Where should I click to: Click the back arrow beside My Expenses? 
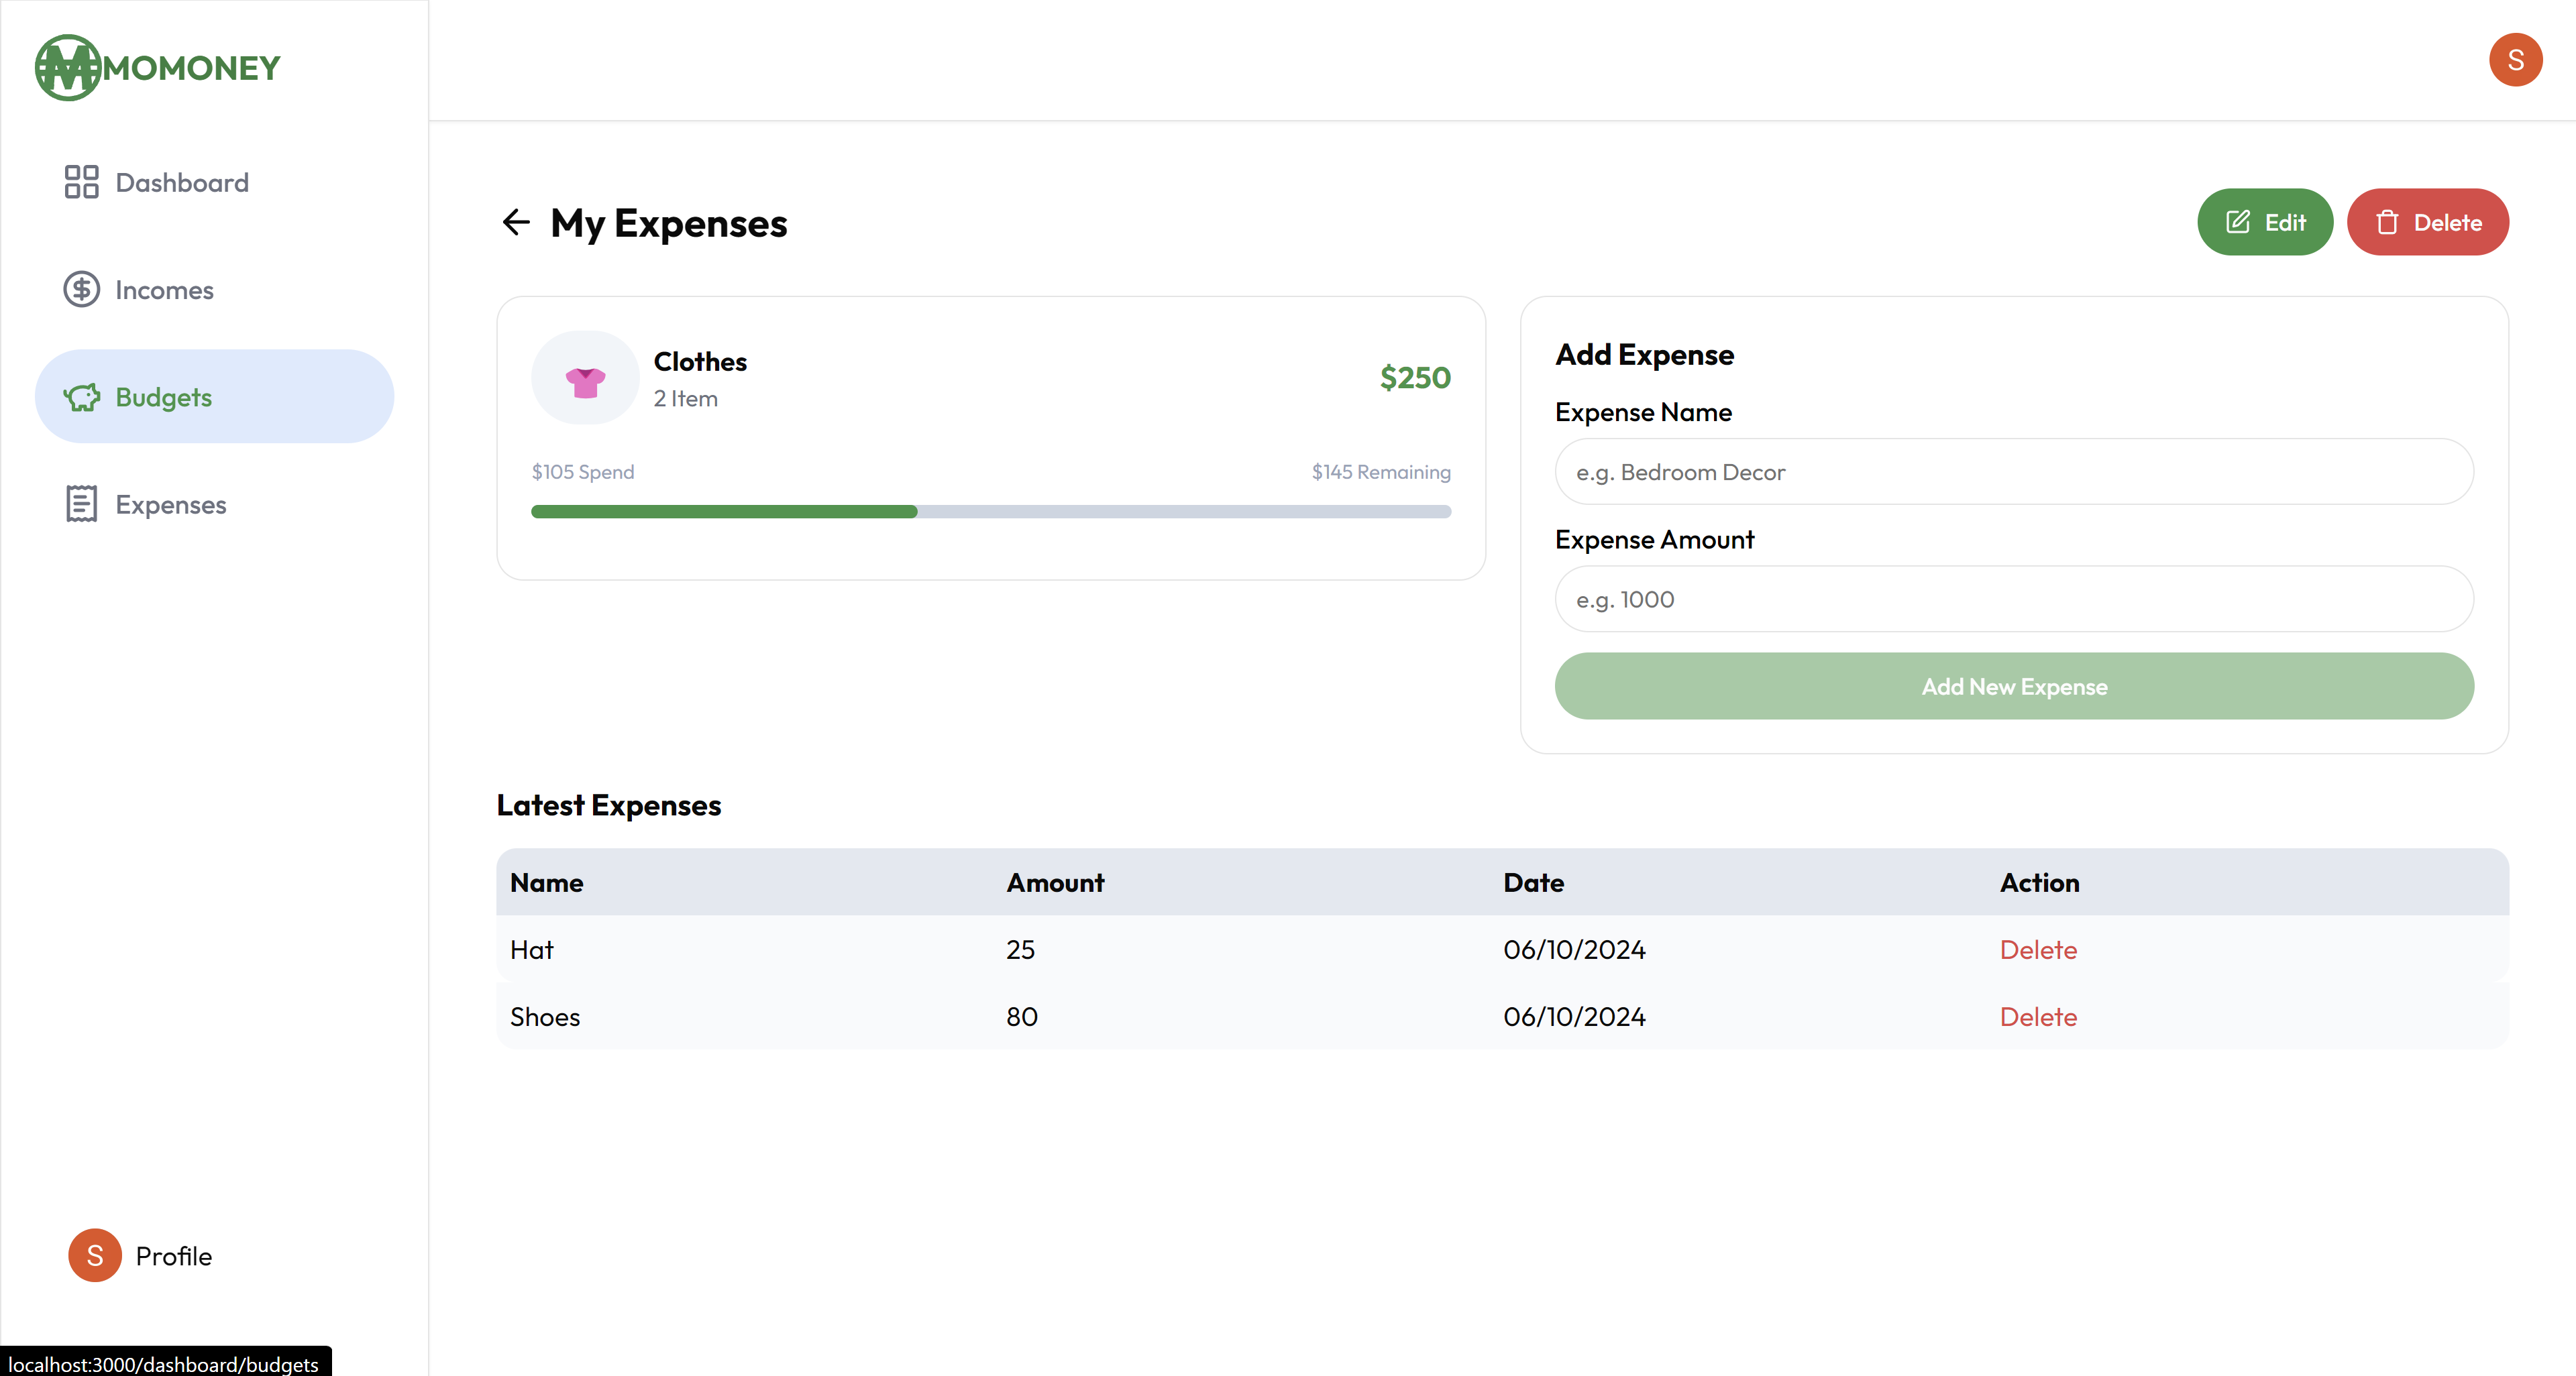tap(516, 222)
